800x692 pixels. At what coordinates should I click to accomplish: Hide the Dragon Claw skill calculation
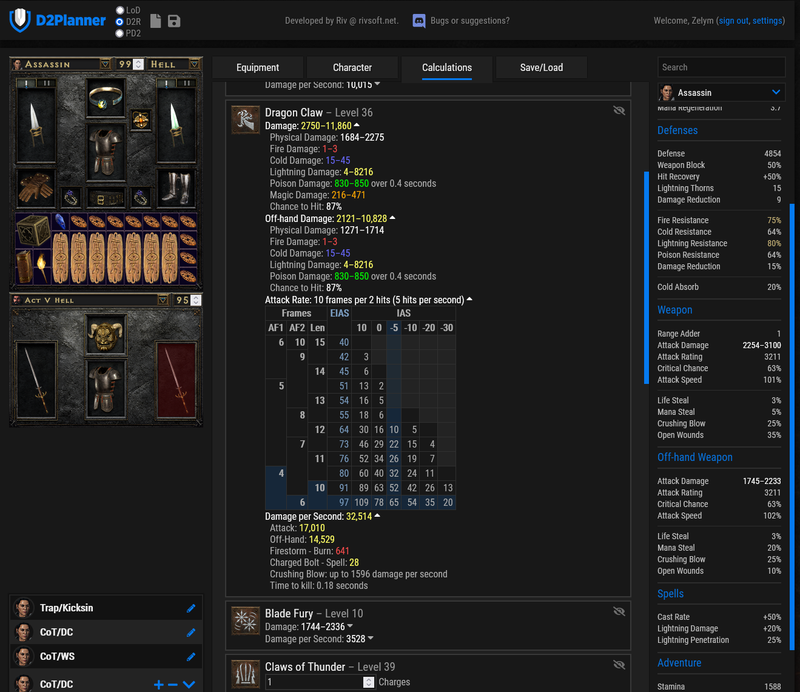click(619, 110)
